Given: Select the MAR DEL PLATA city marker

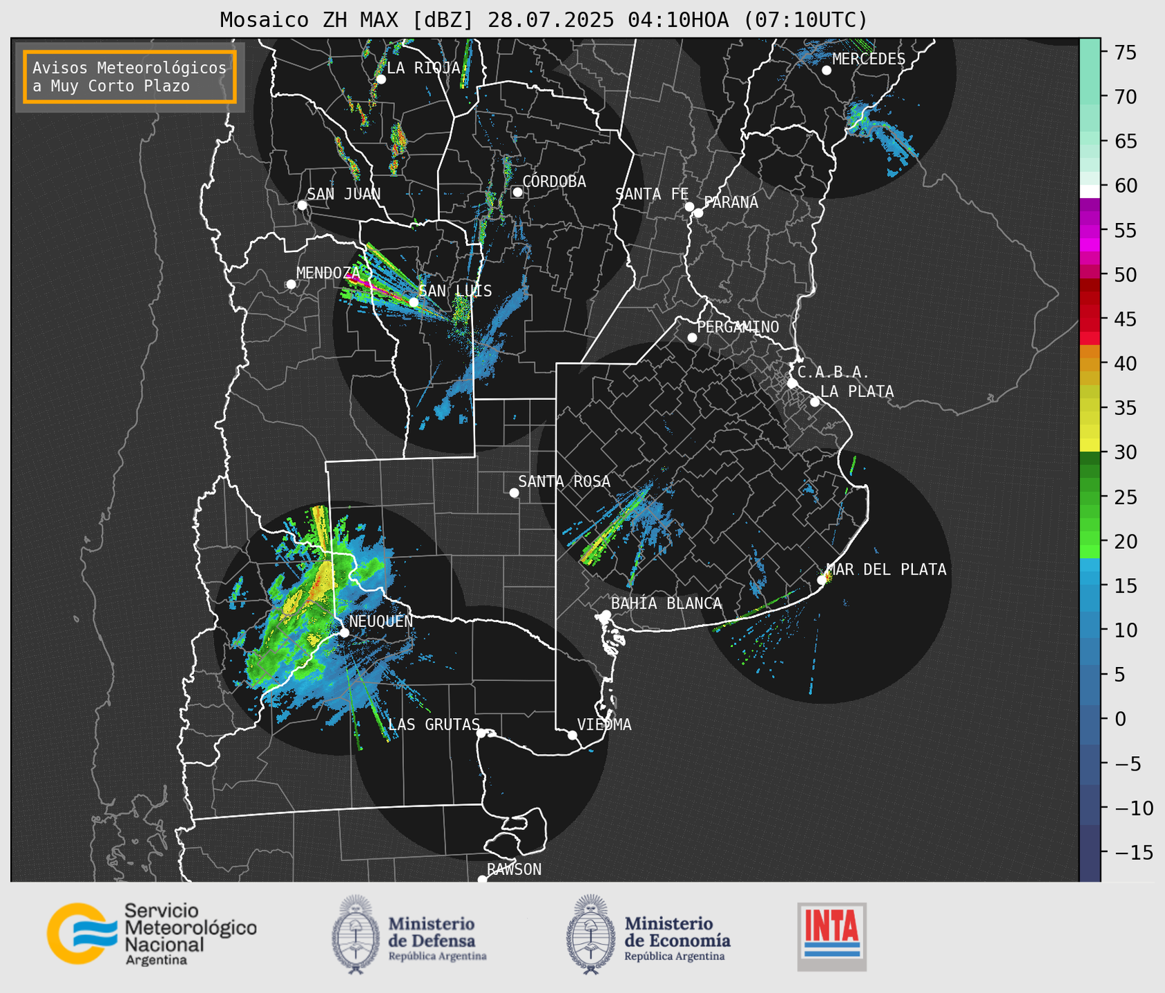Looking at the screenshot, I should (822, 580).
